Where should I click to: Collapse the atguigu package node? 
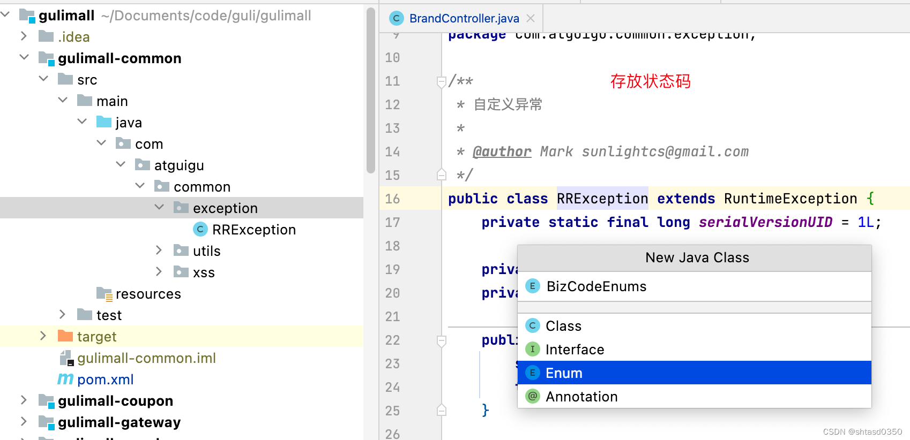[x=121, y=164]
